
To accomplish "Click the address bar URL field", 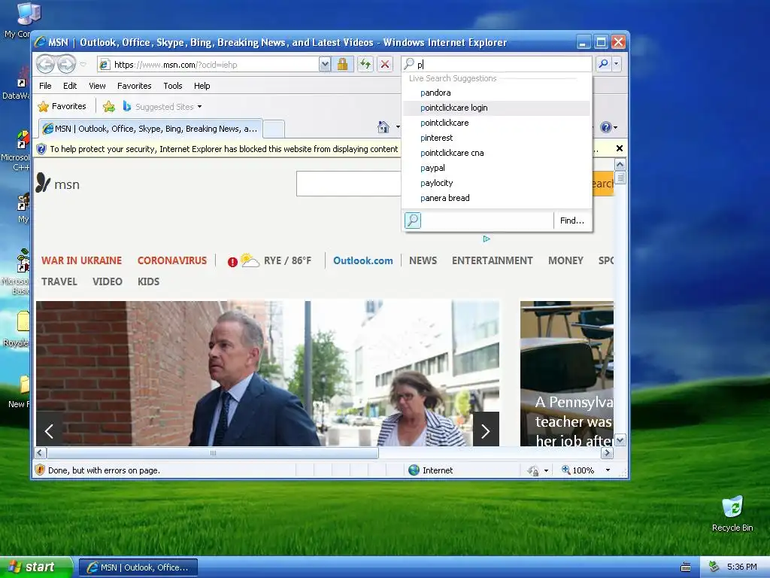I will (x=208, y=65).
